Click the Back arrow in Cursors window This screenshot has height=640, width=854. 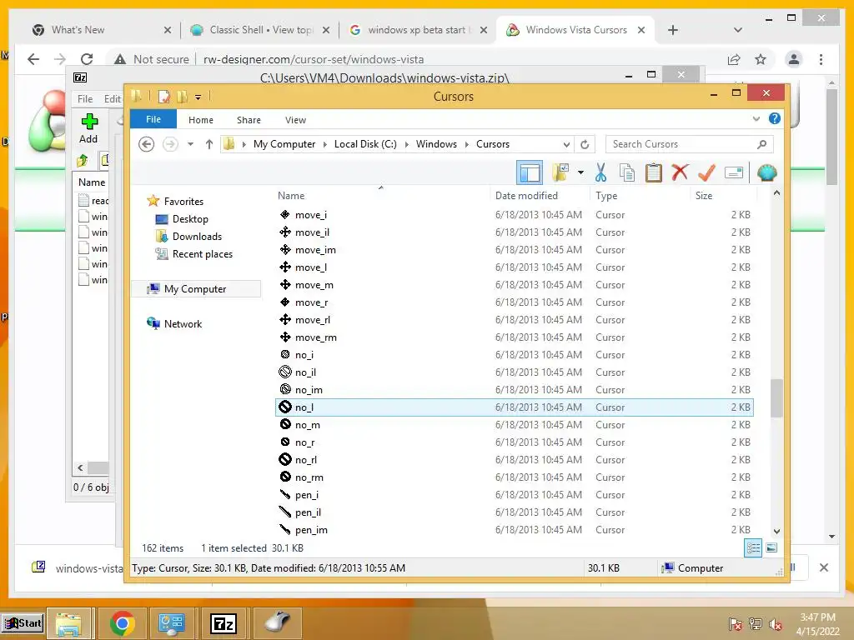tap(147, 144)
